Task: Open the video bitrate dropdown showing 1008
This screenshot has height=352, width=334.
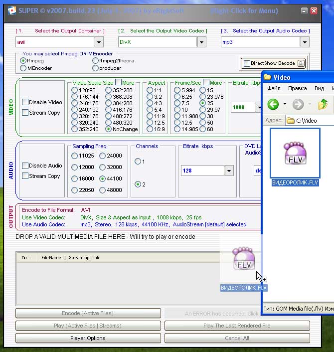Action: [259, 107]
